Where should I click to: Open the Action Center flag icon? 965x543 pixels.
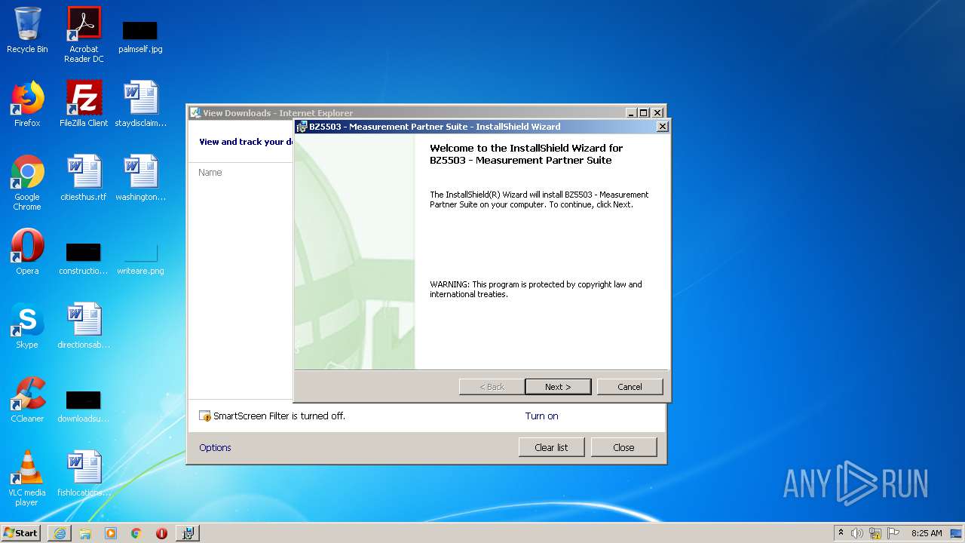coord(893,533)
